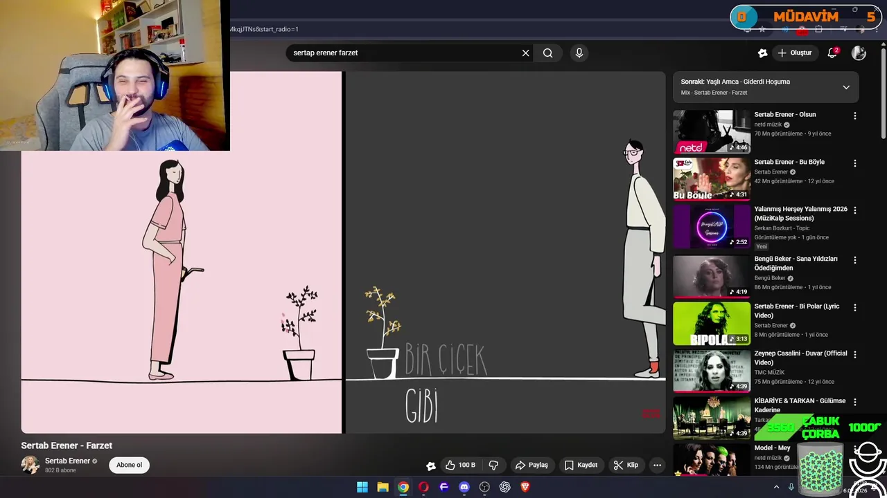This screenshot has width=887, height=498.
Task: Open options menu for Bi Polar Lyric Video
Action: point(854,307)
